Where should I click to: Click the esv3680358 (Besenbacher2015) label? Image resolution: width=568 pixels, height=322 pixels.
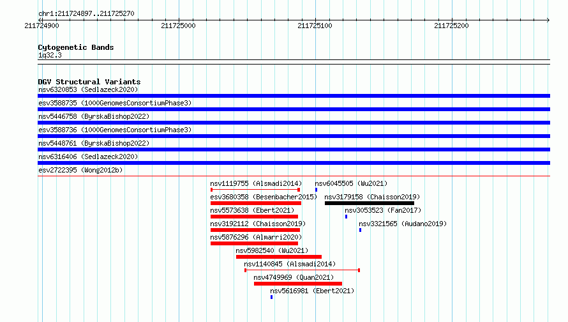pos(264,197)
